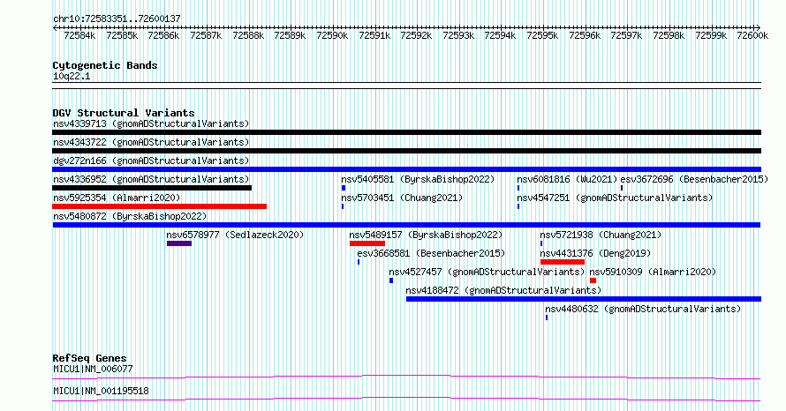Image resolution: width=786 pixels, height=411 pixels.
Task: Click the nsv5405581 blue variant marker
Action: click(x=344, y=188)
